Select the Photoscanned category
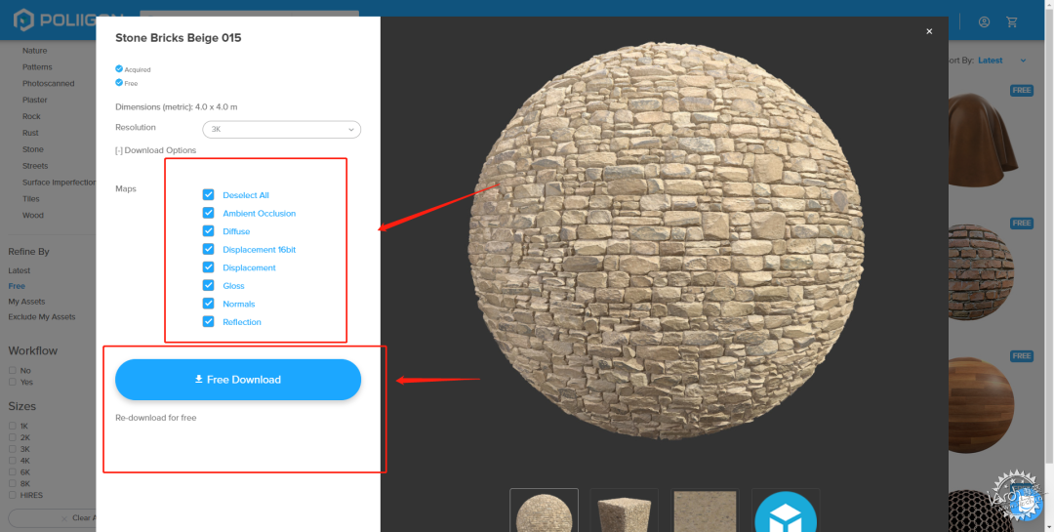The image size is (1054, 532). point(49,83)
